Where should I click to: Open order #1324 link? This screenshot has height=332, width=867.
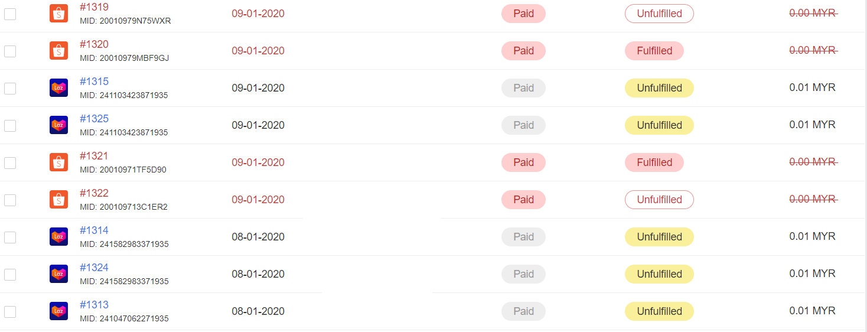click(x=94, y=268)
